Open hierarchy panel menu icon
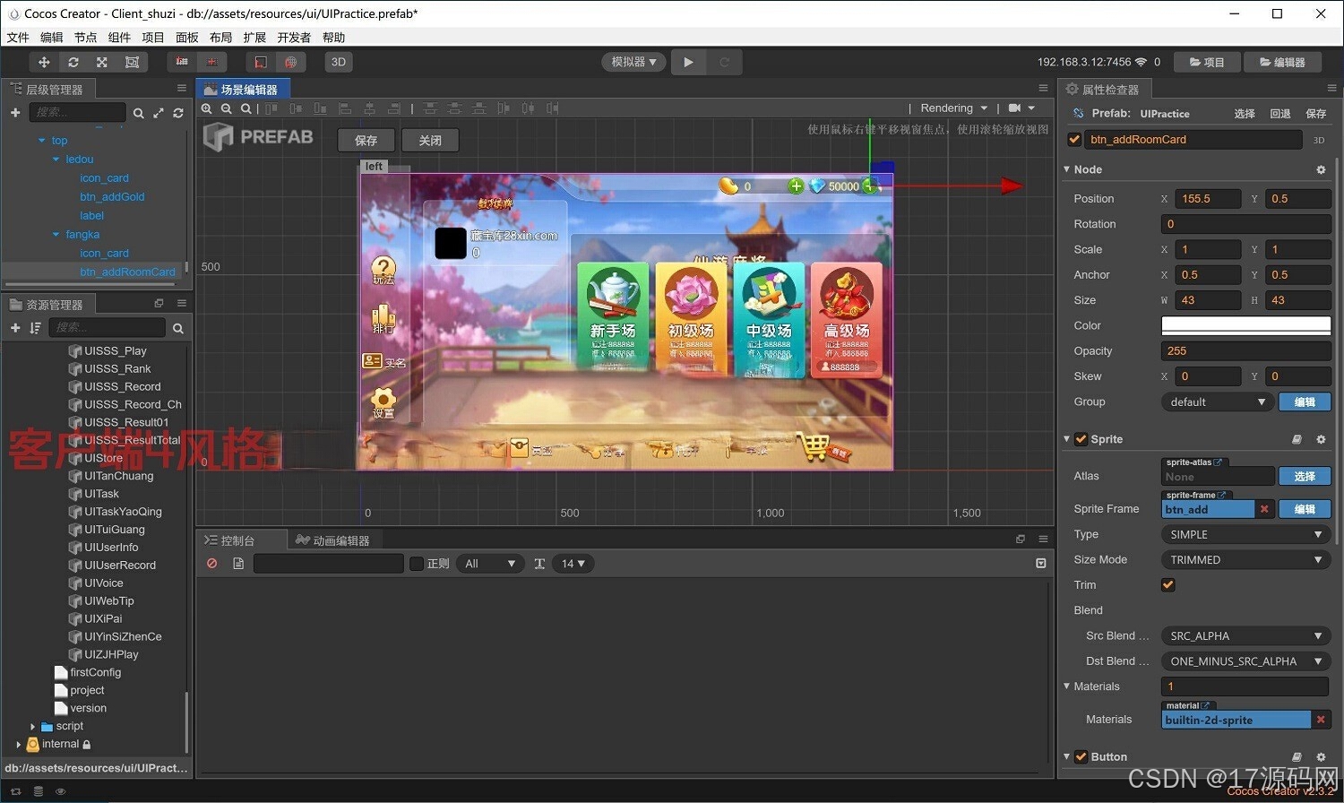Viewport: 1344px width, 803px height. [x=182, y=89]
